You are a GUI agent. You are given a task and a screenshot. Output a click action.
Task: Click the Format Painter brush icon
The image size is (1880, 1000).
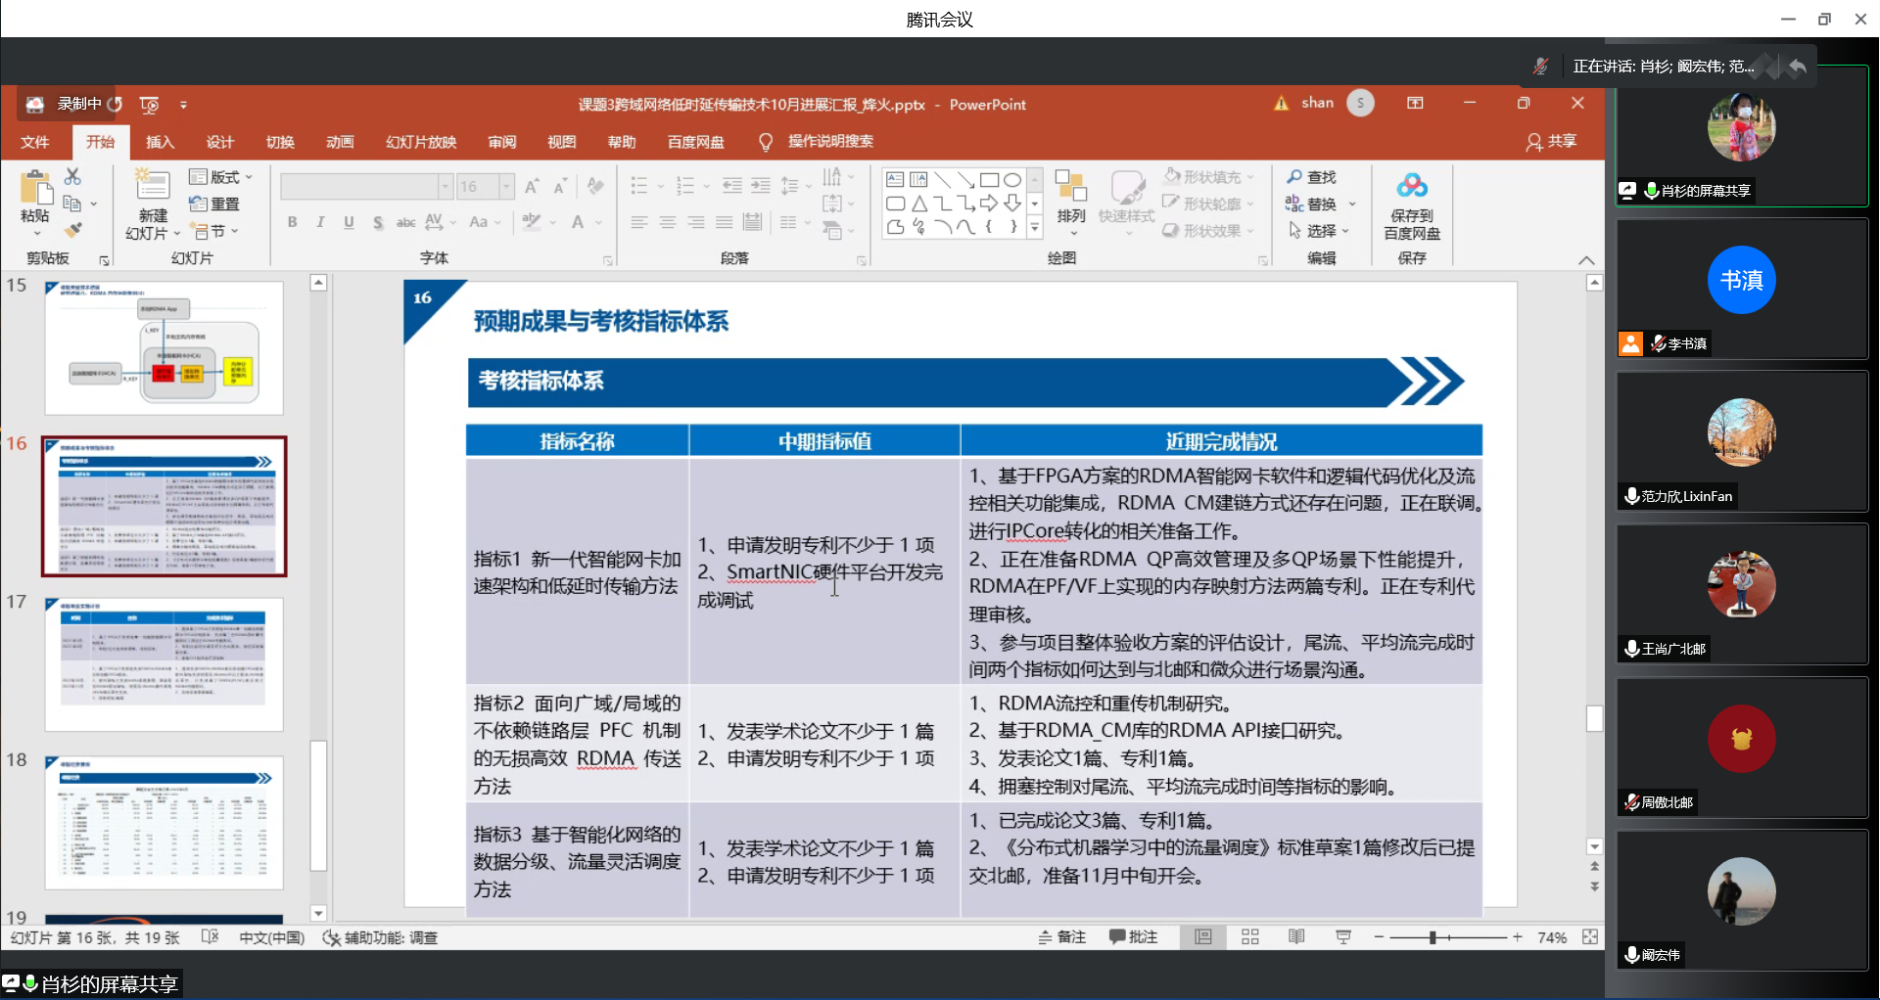pos(72,230)
